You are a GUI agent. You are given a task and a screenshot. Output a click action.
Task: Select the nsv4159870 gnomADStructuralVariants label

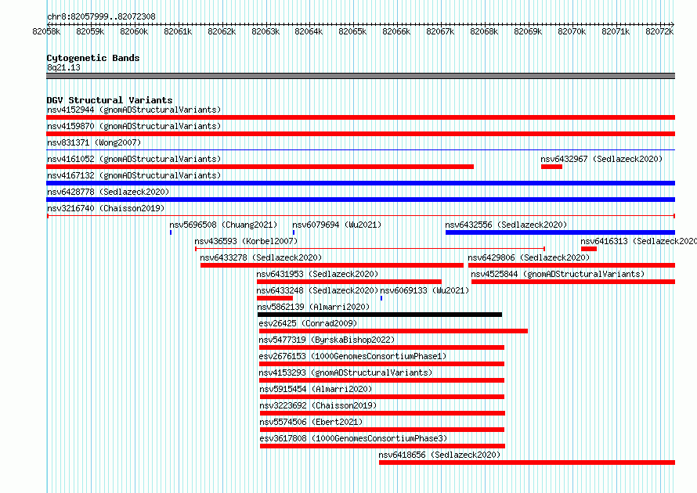[134, 126]
